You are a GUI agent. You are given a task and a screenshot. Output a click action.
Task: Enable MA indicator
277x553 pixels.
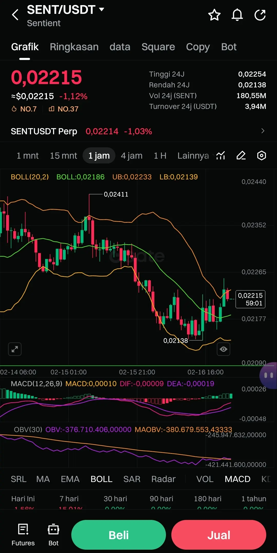click(43, 479)
